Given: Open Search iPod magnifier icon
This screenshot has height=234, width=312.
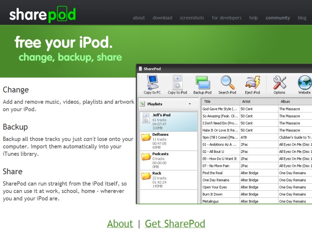Looking at the screenshot, I should [x=227, y=82].
